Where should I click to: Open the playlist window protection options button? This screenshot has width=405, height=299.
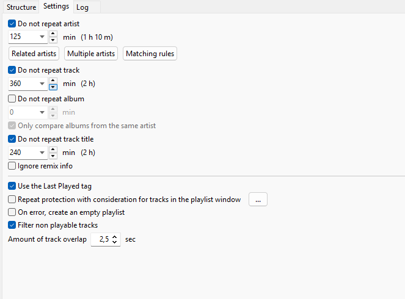pyautogui.click(x=258, y=200)
